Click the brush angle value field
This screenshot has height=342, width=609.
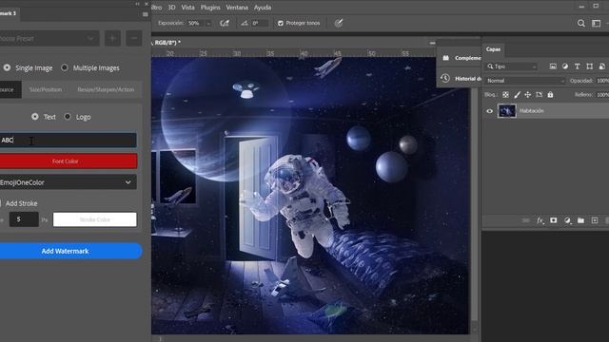(259, 23)
